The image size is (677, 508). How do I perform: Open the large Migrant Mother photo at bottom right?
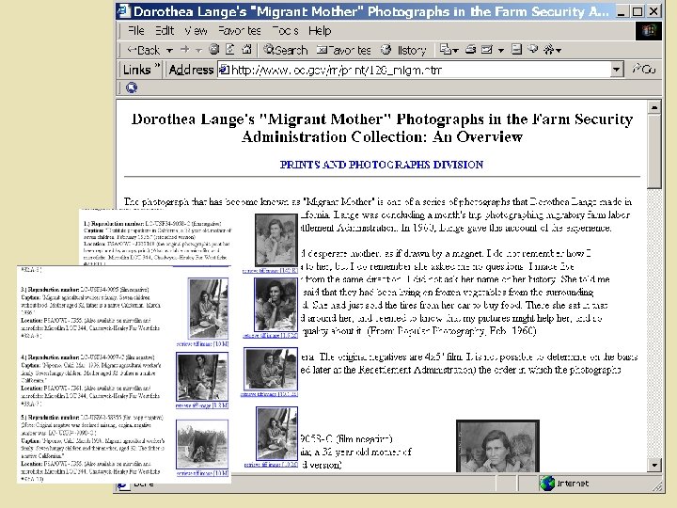coord(497,446)
